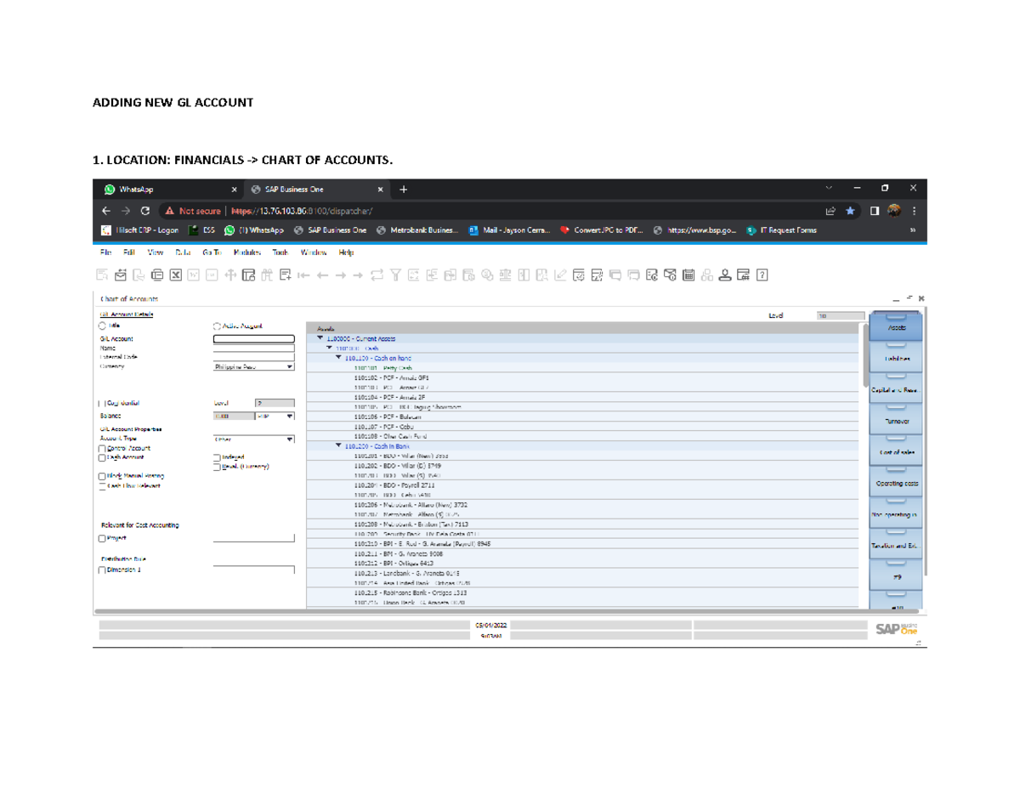Image resolution: width=1020 pixels, height=788 pixels.
Task: Enable the Control Account checkbox
Action: (x=101, y=447)
